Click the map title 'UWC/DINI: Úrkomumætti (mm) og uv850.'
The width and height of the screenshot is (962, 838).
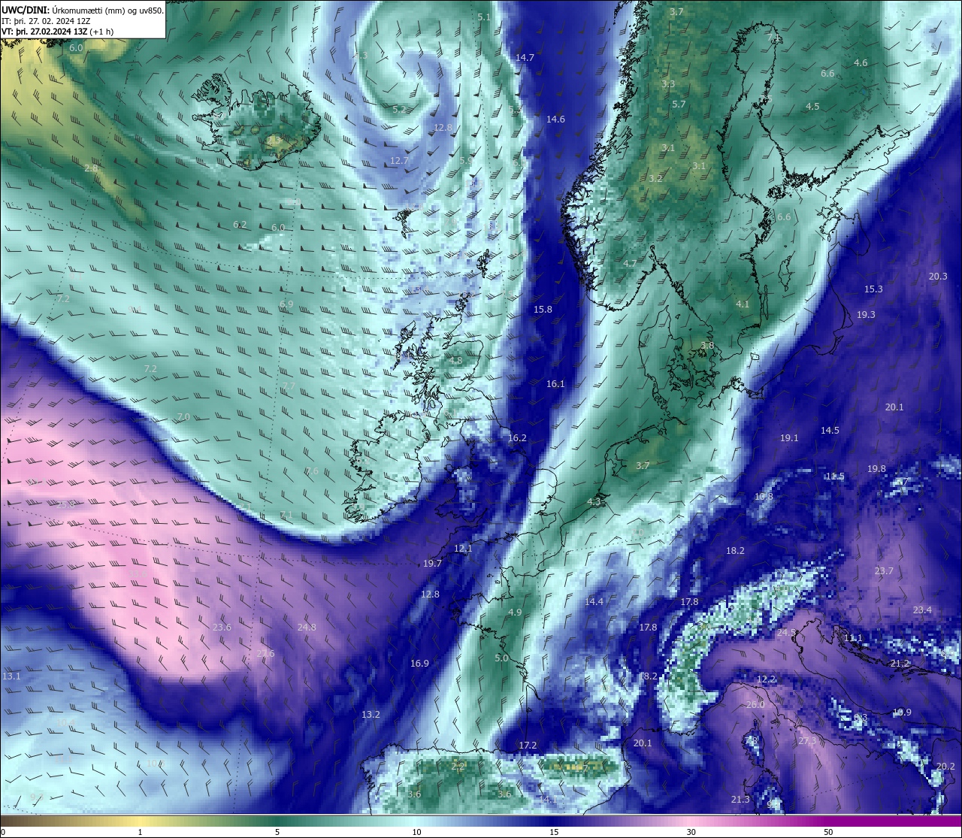83,11
